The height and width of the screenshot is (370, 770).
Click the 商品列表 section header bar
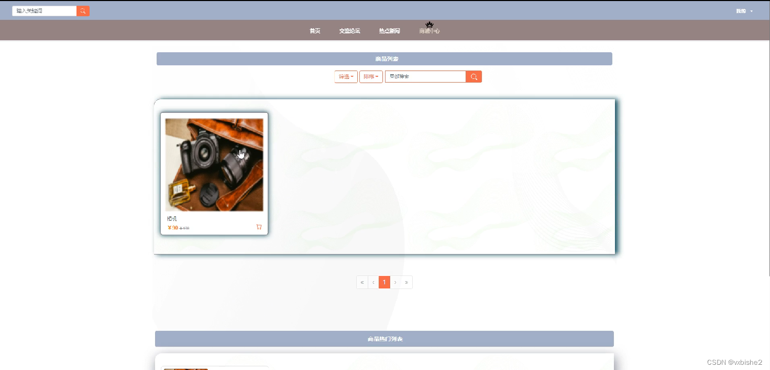384,59
